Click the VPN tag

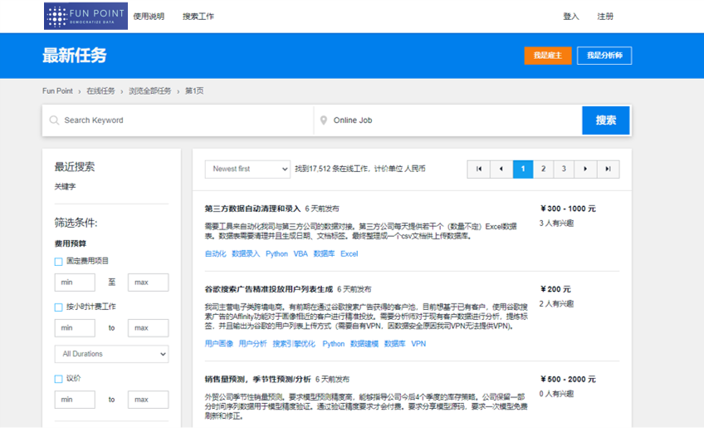click(x=418, y=343)
